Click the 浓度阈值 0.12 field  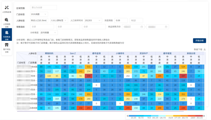point(136,20)
